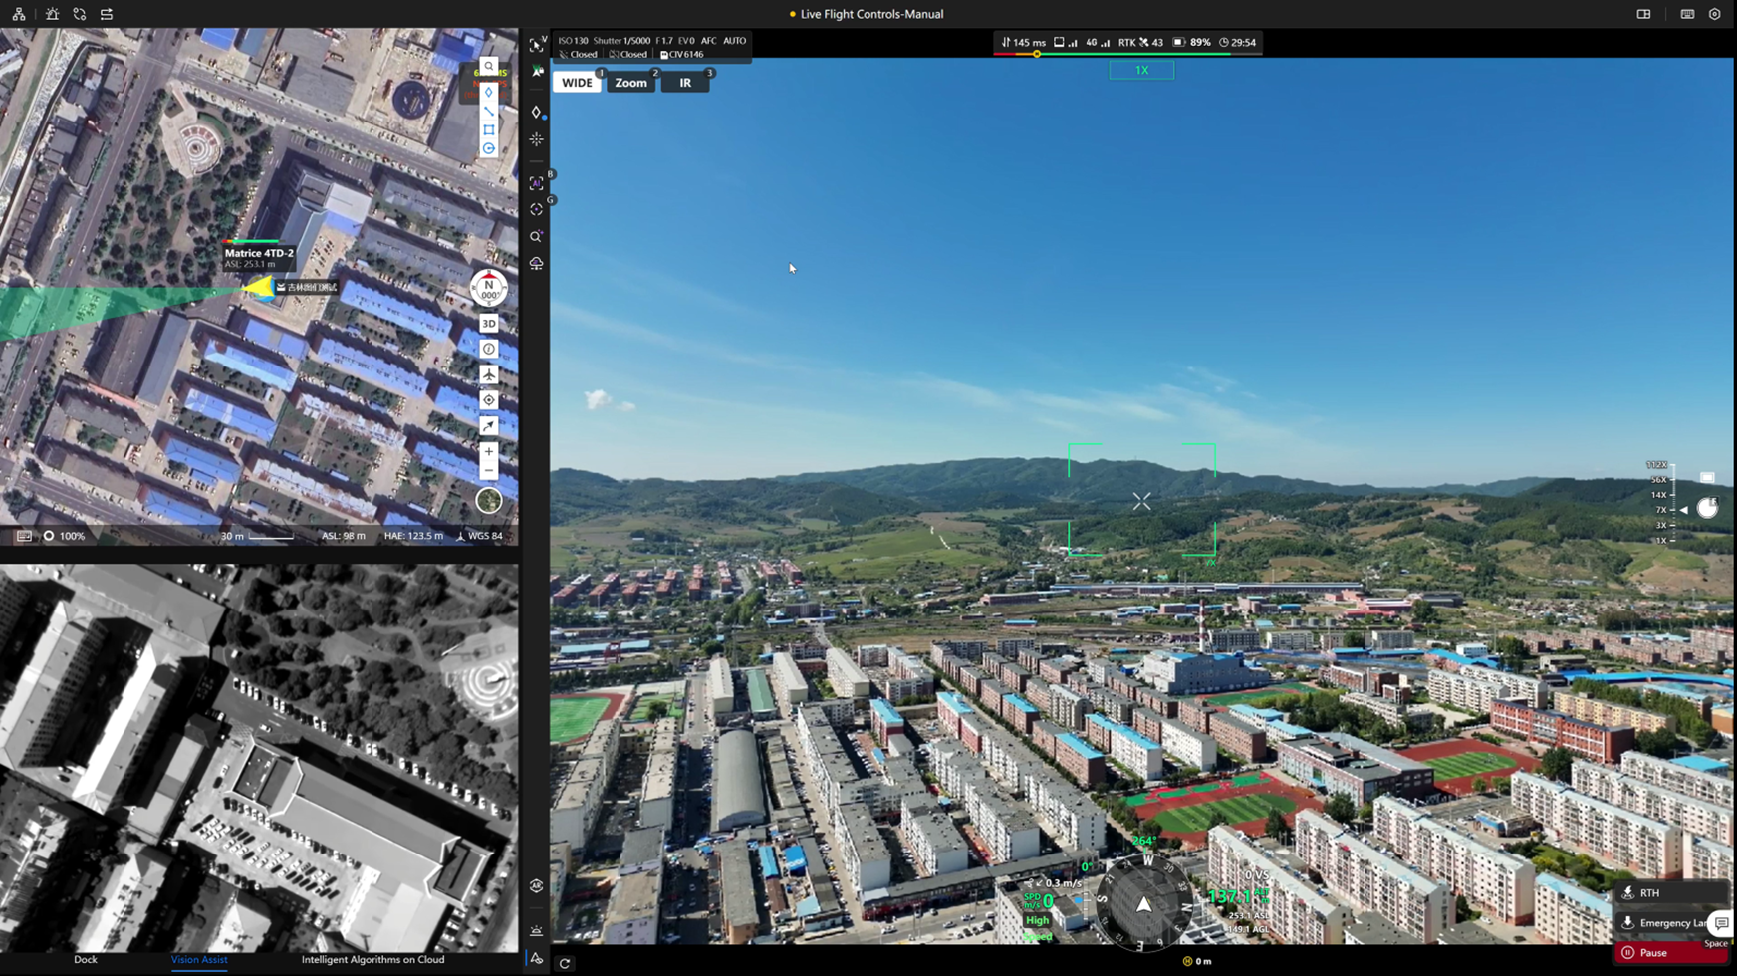Screen dimensions: 1737x976
Task: Open the map info button
Action: coord(488,349)
